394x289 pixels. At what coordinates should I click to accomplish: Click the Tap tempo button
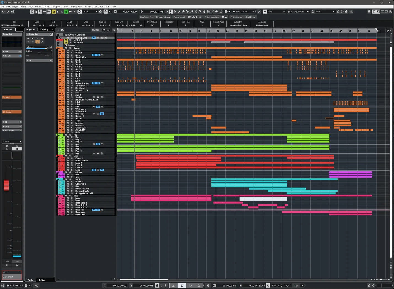[x=296, y=285]
